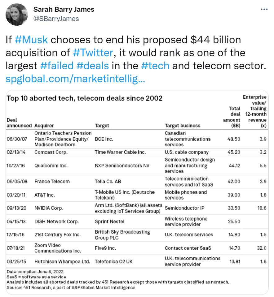The image size is (274, 297).
Task: Open the Sarah Barry James display name
Action: pos(64,10)
